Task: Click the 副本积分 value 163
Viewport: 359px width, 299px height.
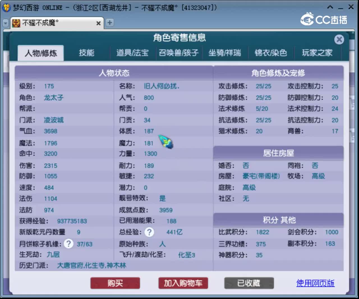Action: 330,243
